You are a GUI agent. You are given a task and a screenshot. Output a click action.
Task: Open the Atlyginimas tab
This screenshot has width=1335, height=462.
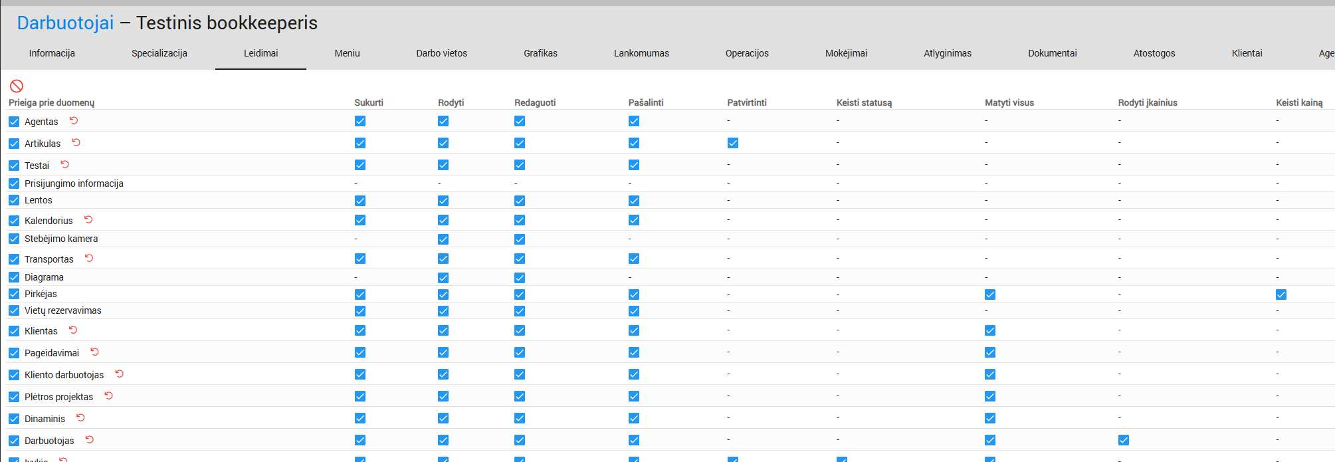[947, 53]
